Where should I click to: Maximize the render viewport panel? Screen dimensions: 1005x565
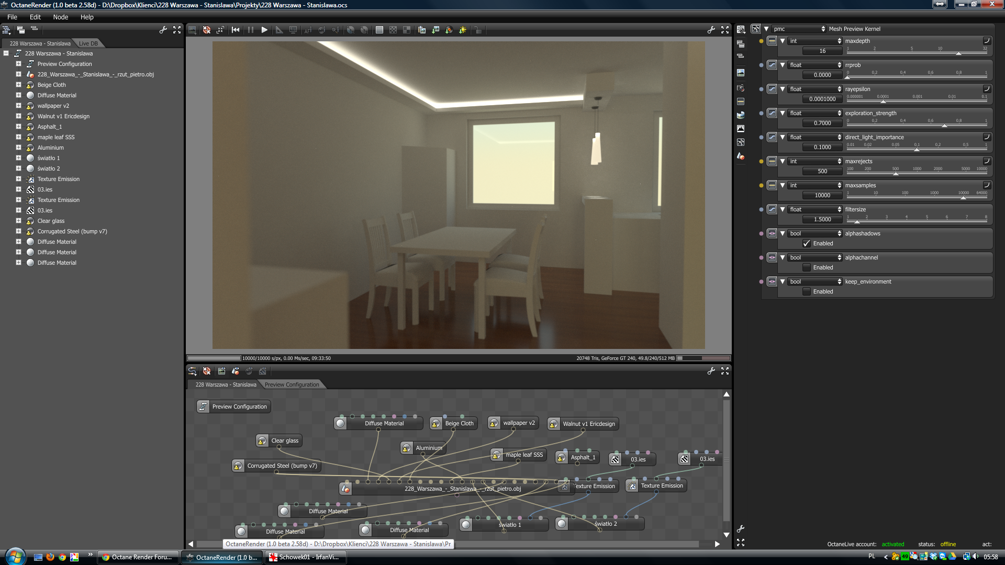725,30
